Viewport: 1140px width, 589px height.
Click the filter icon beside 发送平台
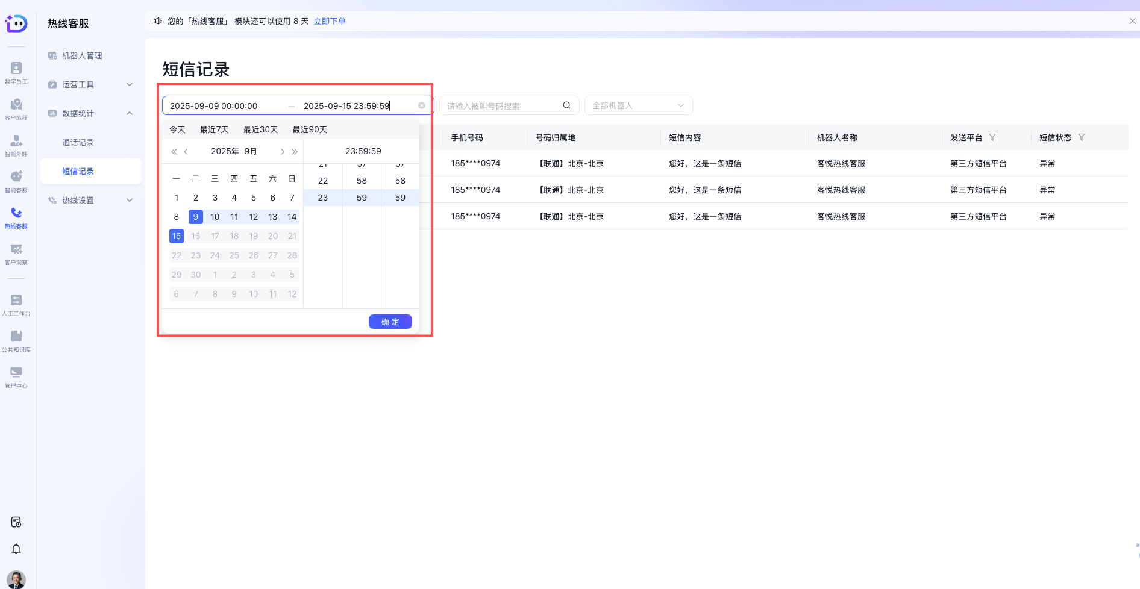[992, 137]
